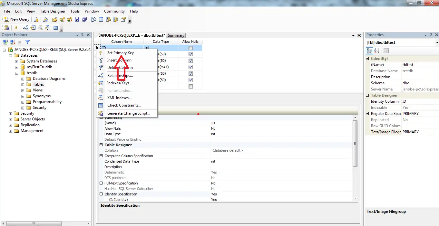This screenshot has height=226, width=439.
Task: Uncheck Allow Nulls for the varchar(MAX) row
Action: point(190,67)
